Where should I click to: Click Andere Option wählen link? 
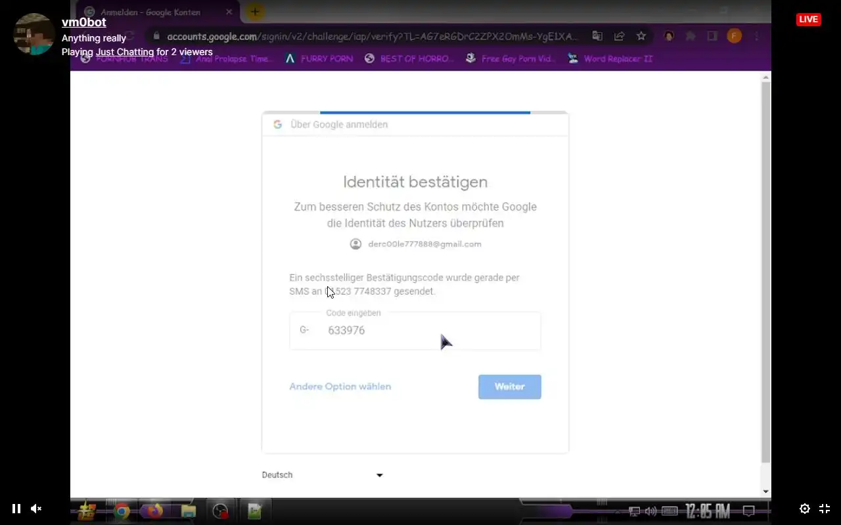[340, 387]
